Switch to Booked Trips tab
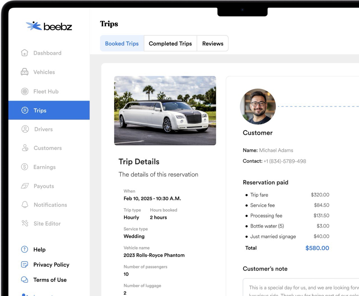 coord(122,43)
